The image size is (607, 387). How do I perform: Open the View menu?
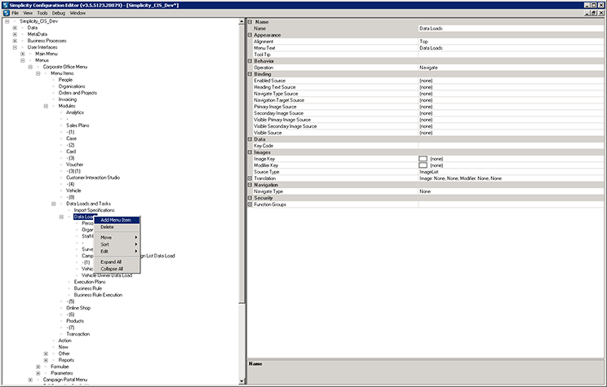(x=28, y=13)
